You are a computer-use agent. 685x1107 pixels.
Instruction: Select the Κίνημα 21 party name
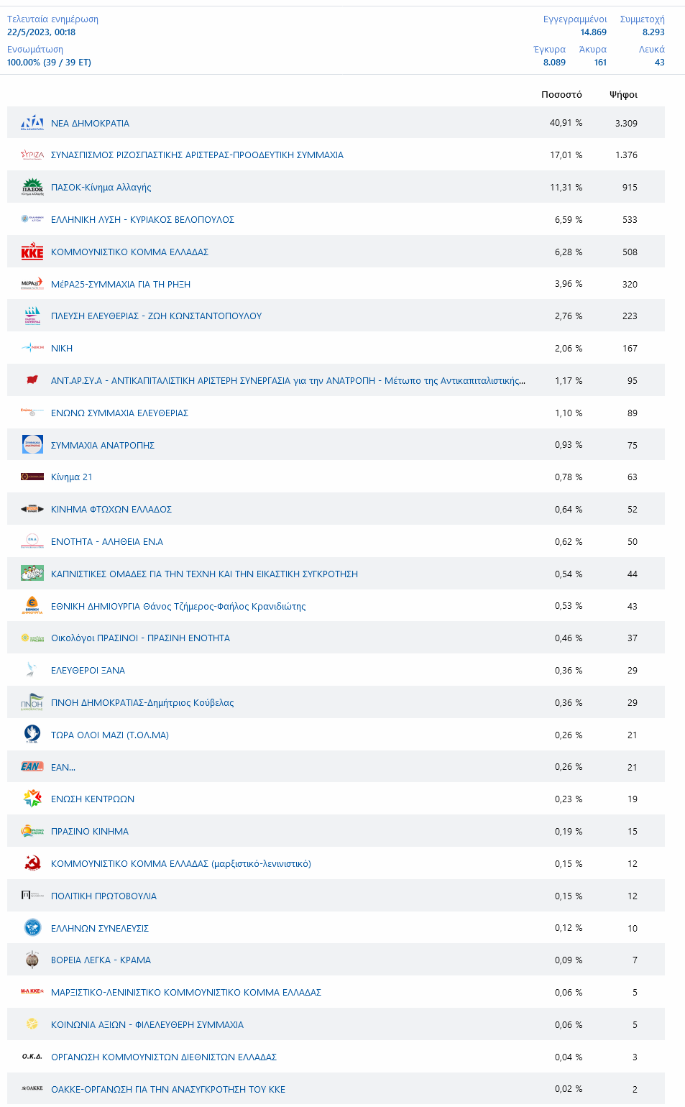pyautogui.click(x=71, y=477)
